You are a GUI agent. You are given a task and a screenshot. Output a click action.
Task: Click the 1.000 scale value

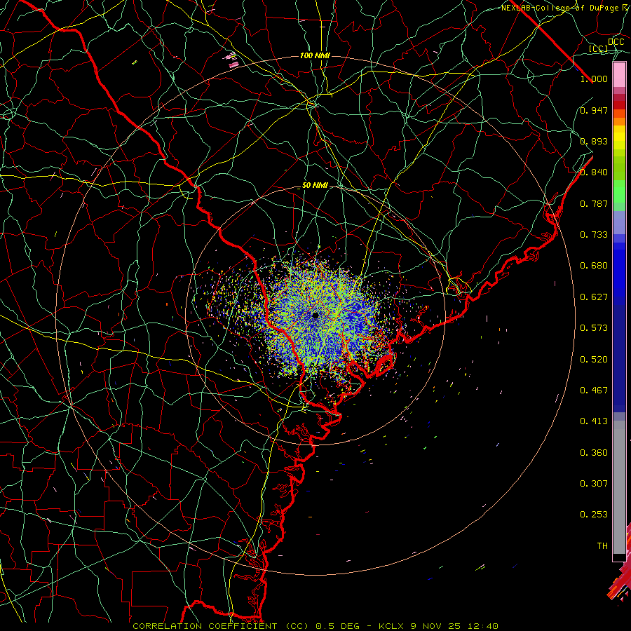(594, 79)
